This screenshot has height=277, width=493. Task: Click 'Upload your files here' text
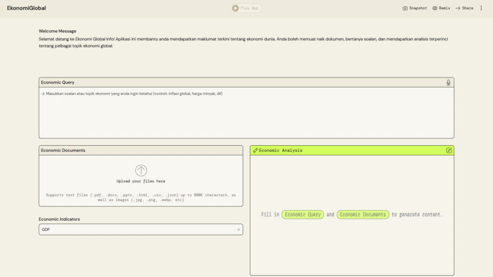click(141, 181)
